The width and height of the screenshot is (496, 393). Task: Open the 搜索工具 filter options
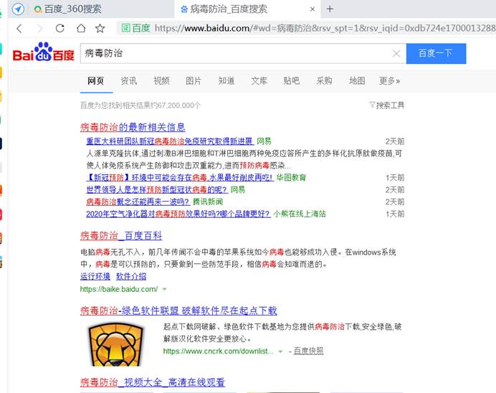point(386,105)
